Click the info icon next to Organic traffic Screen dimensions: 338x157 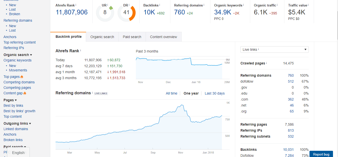point(277,5)
